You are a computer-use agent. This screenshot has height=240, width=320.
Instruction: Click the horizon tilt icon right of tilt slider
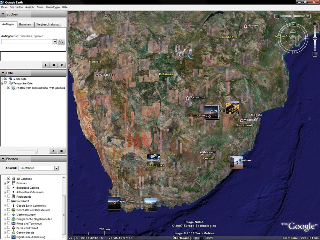coord(308,16)
